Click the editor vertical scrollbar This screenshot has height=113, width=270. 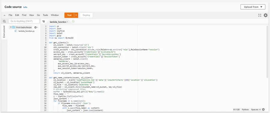point(267,51)
